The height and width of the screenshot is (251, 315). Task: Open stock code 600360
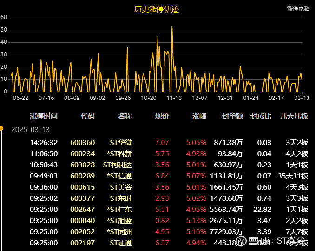[82, 143]
